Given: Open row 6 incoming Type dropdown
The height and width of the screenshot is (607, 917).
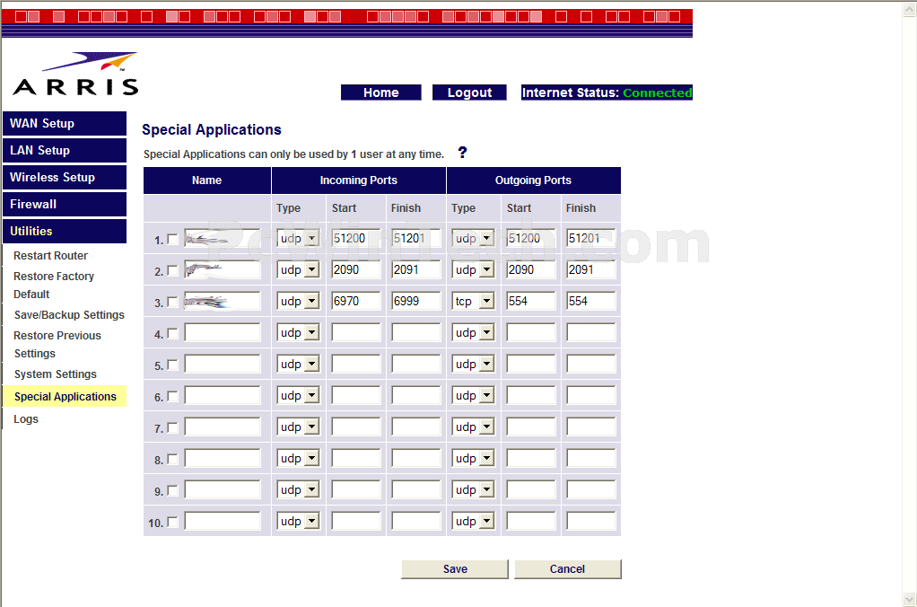Looking at the screenshot, I should tap(298, 396).
